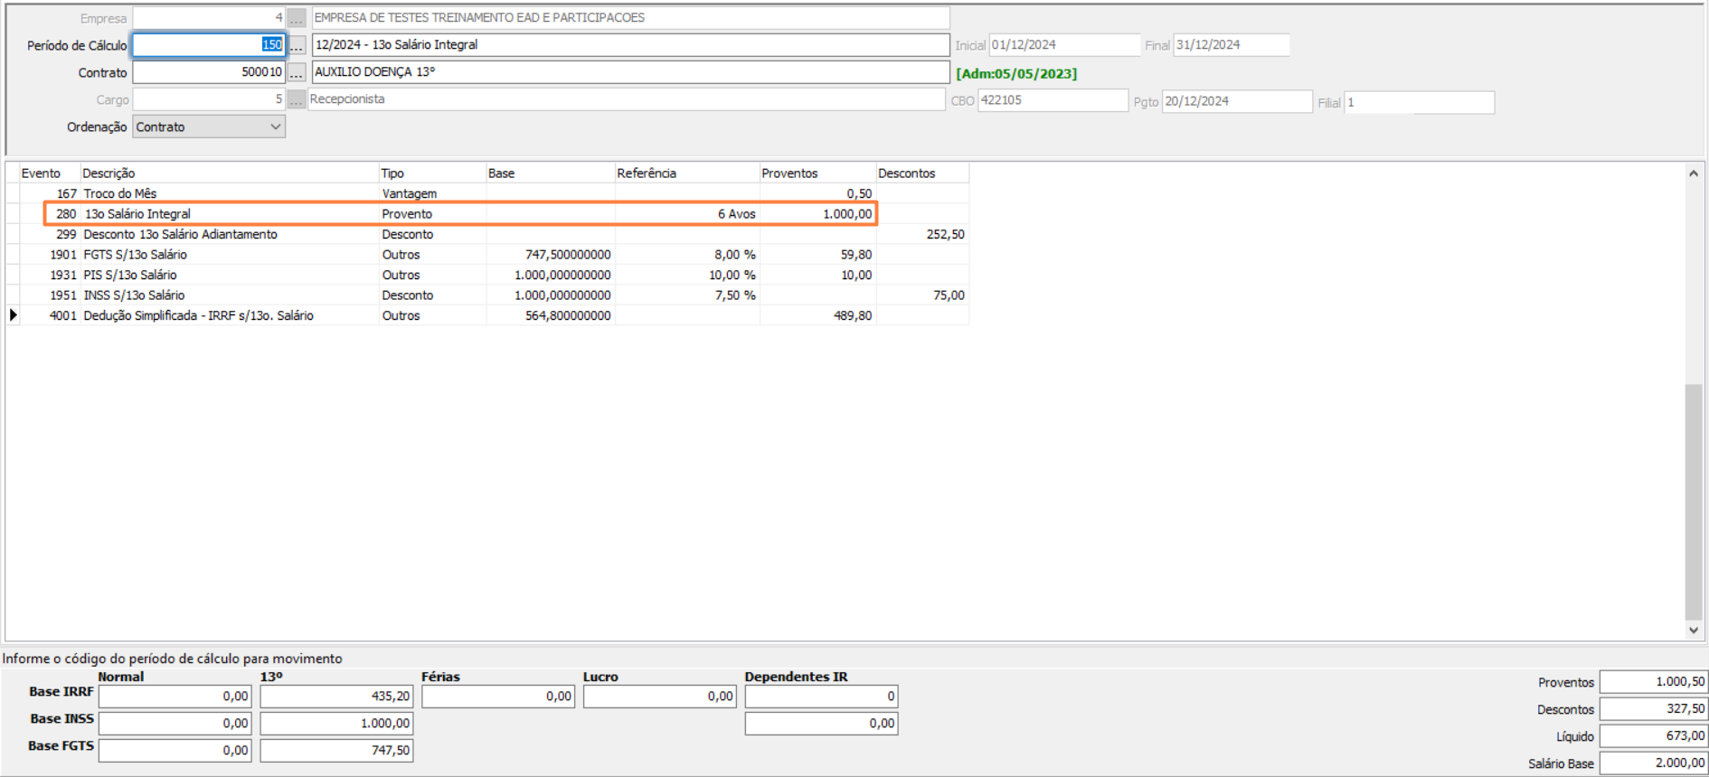
Task: Click the scroll down arrow of the grid
Action: point(1693,631)
